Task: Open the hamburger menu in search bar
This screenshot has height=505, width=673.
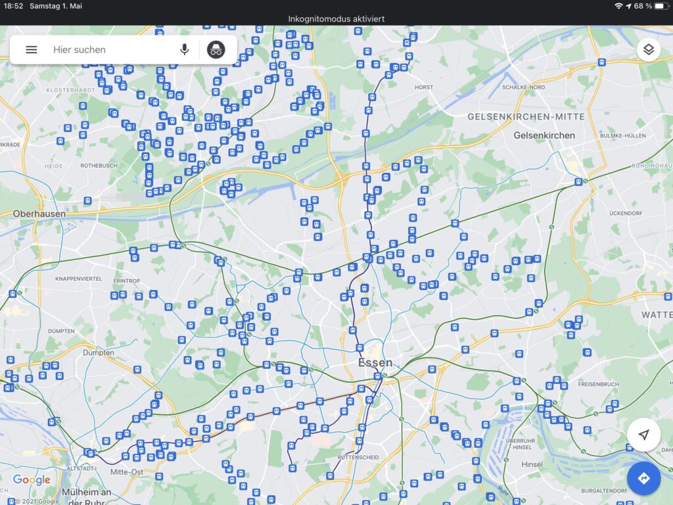Action: click(x=32, y=50)
